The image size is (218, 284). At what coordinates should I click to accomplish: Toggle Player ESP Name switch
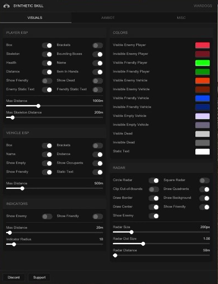coord(97,63)
